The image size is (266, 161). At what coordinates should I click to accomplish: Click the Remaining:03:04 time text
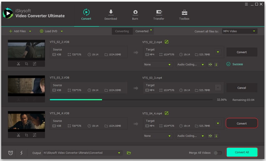point(243,100)
